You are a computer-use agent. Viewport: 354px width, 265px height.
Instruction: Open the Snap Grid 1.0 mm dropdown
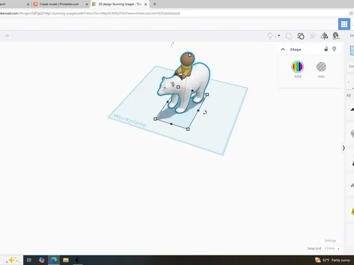click(x=332, y=248)
